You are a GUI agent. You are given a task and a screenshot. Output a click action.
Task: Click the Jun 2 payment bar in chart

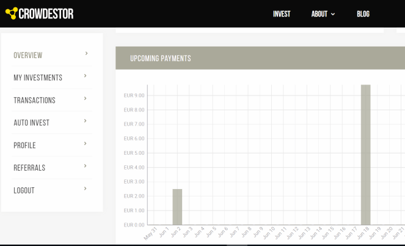click(177, 207)
